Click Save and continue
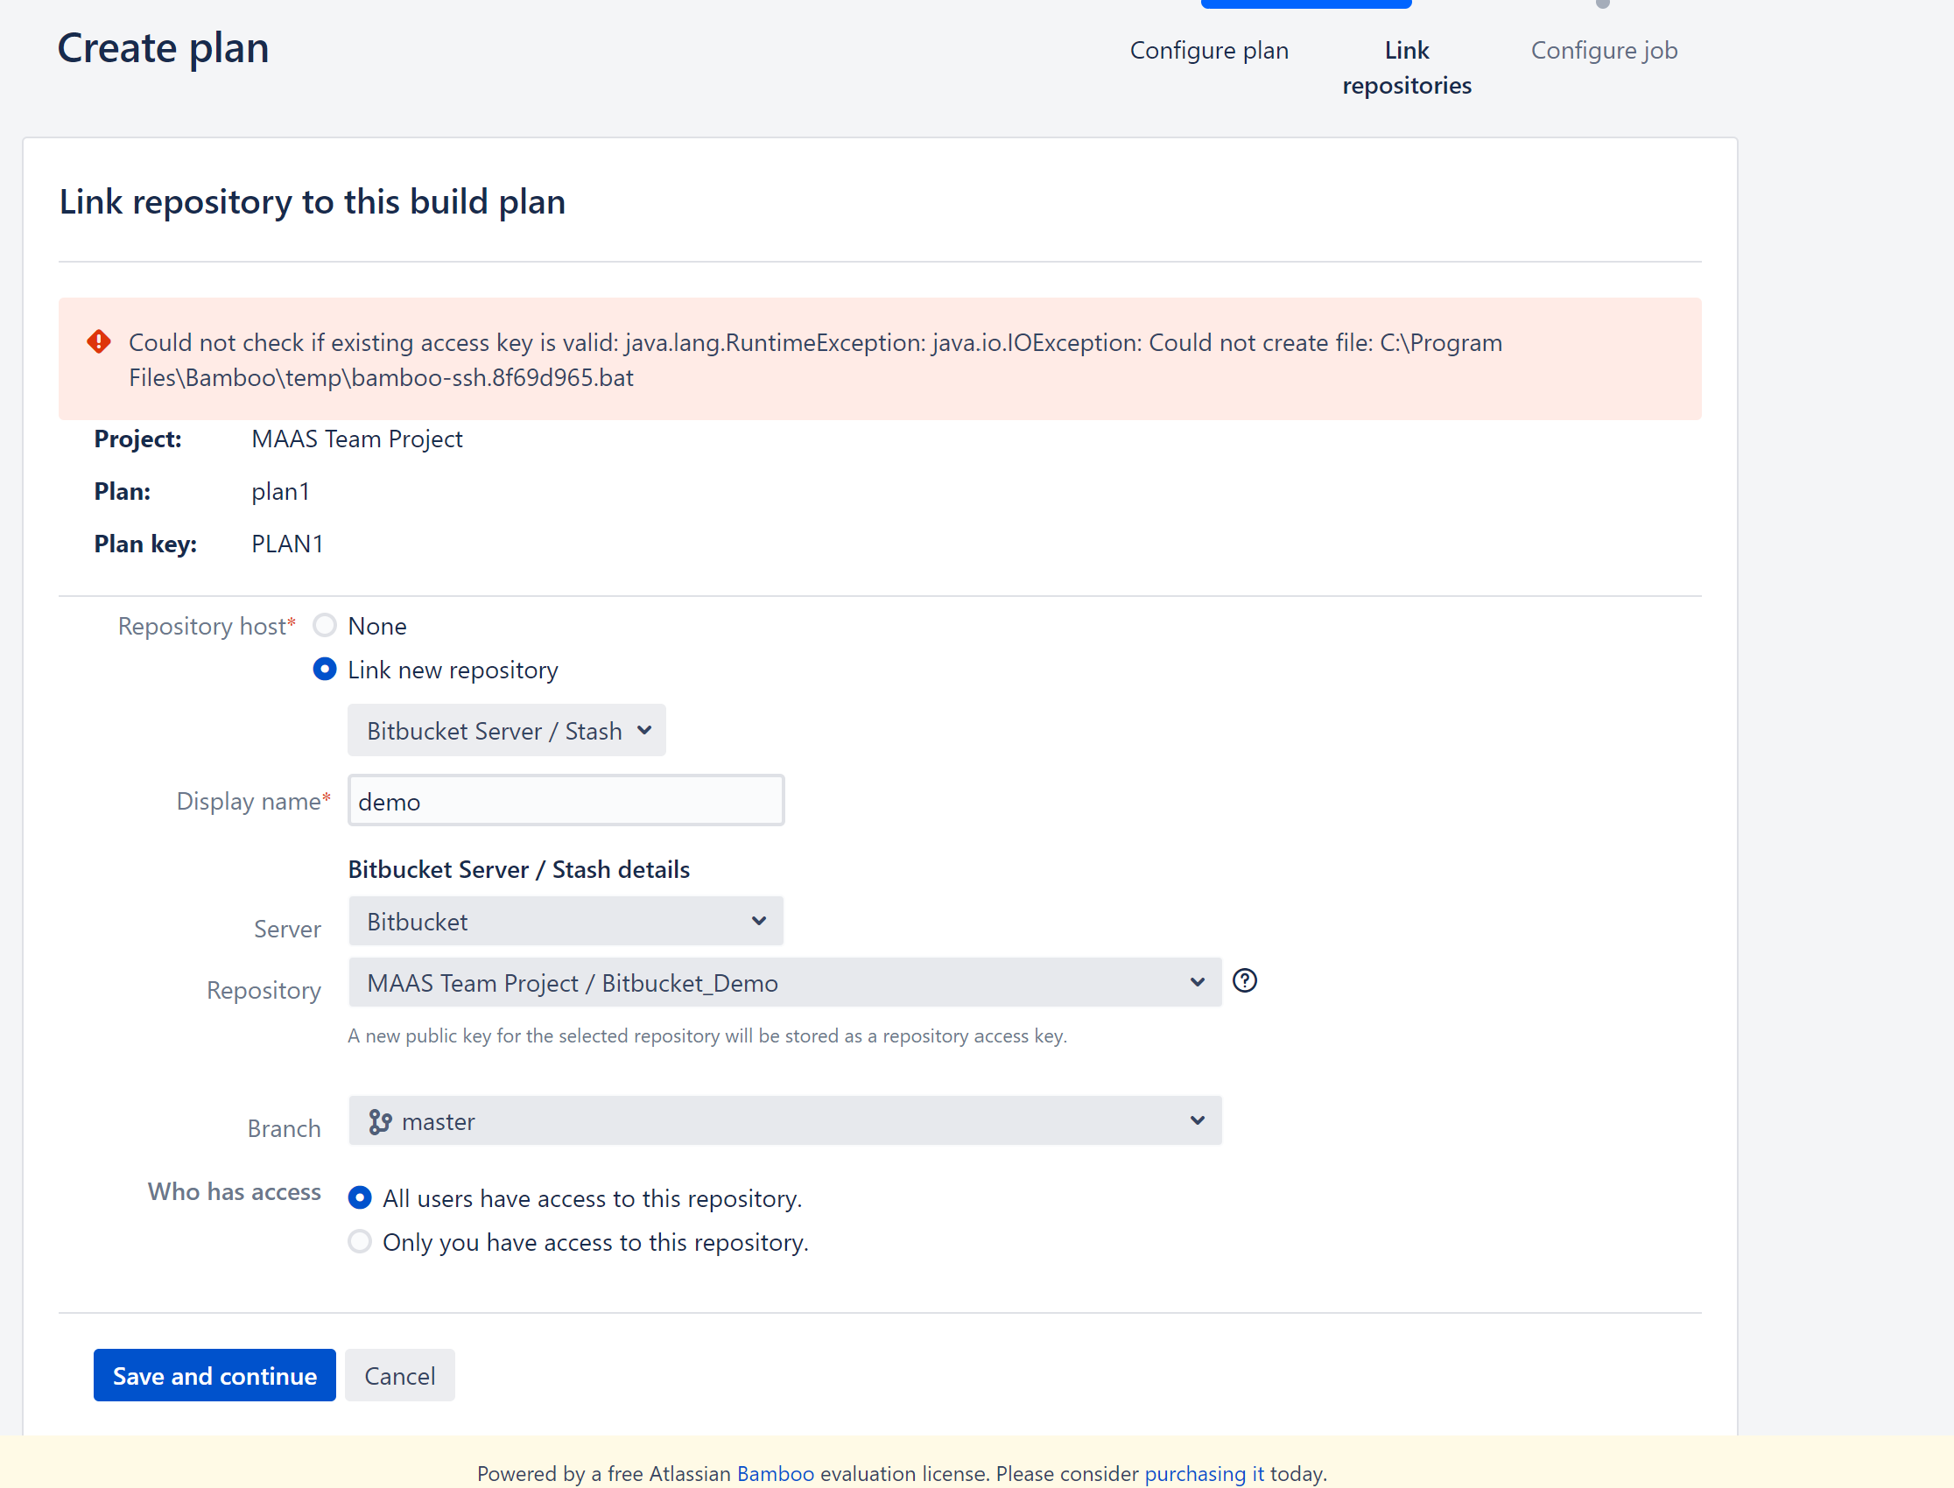Viewport: 1954px width, 1488px height. tap(214, 1374)
